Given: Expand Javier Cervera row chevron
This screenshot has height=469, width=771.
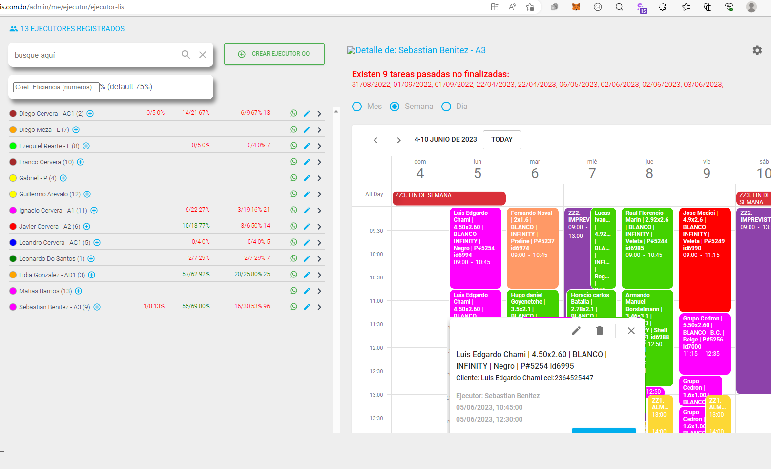Looking at the screenshot, I should (319, 227).
